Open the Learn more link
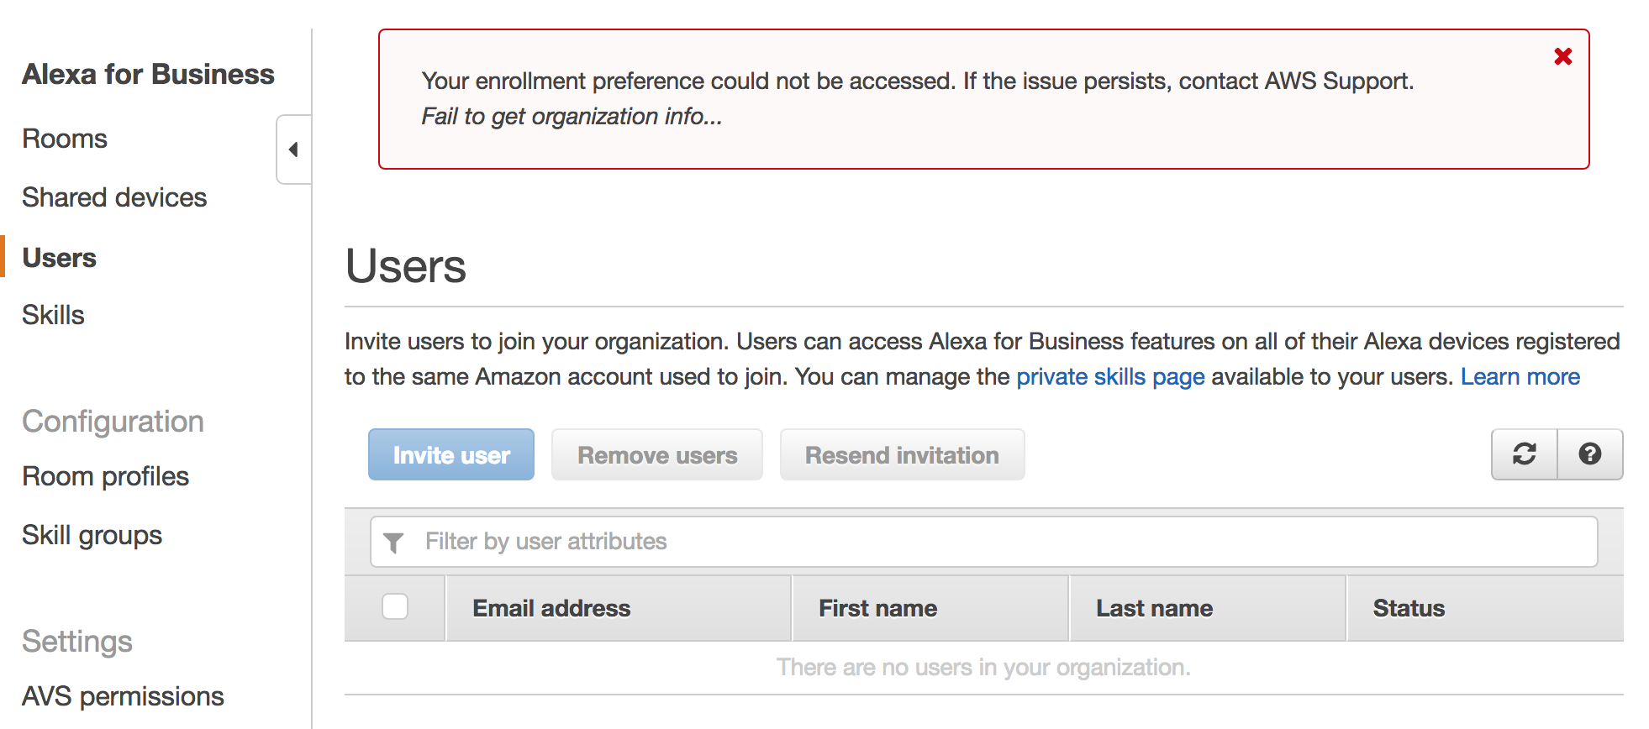Image resolution: width=1649 pixels, height=729 pixels. point(1520,377)
